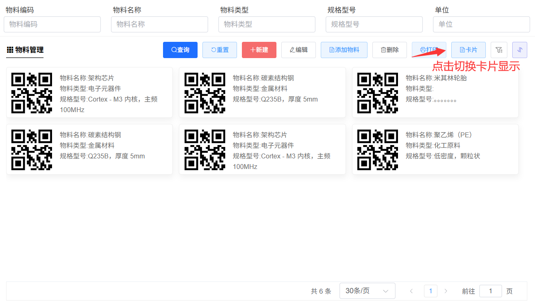
Task: Click the sort arrows icon button
Action: point(520,50)
